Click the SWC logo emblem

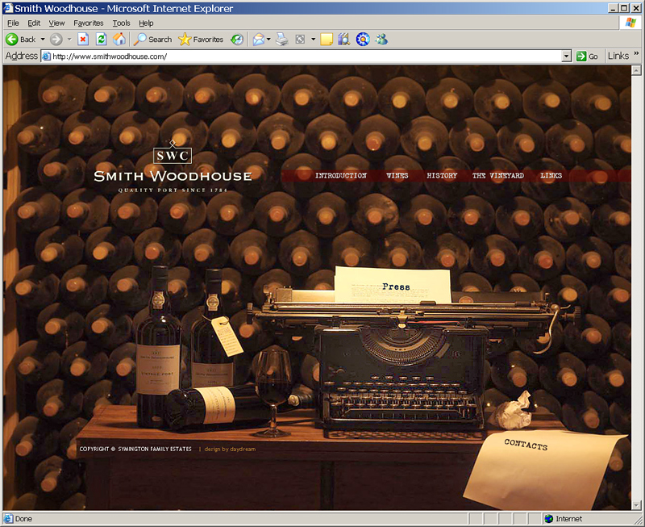173,153
